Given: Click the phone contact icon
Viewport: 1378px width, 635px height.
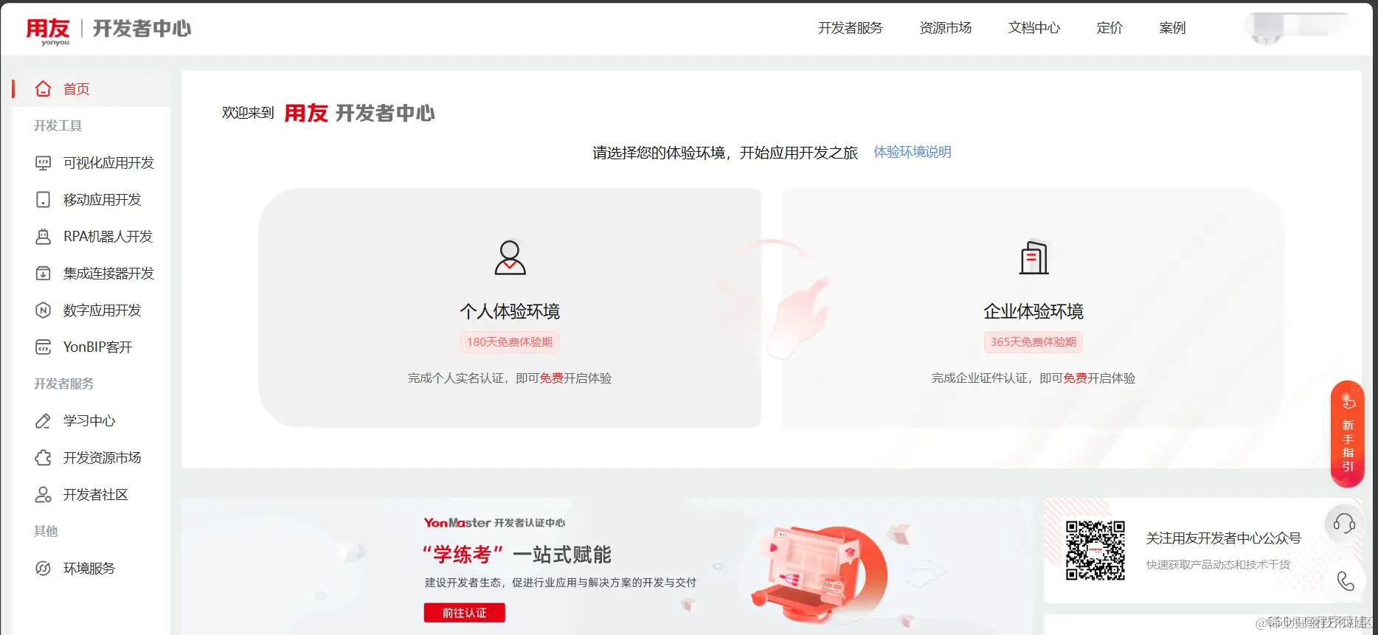Looking at the screenshot, I should coord(1346,581).
